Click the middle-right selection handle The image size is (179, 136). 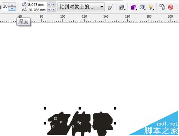pyautogui.click(x=115, y=123)
